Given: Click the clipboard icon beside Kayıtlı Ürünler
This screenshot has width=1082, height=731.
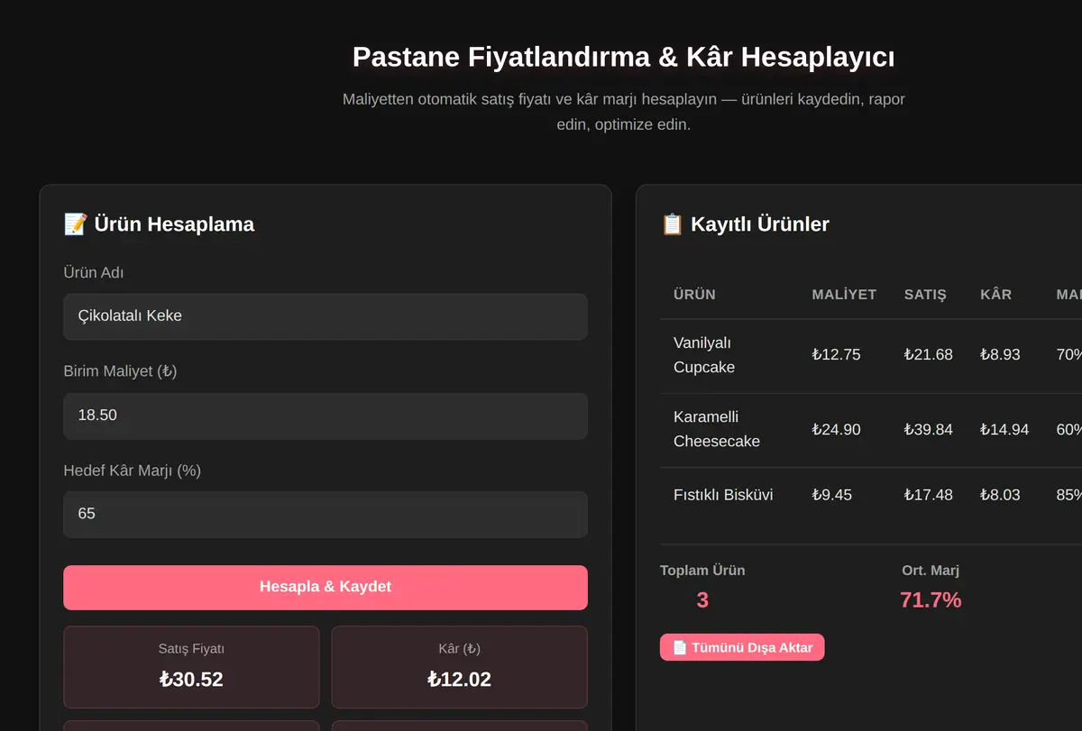Looking at the screenshot, I should pos(672,224).
